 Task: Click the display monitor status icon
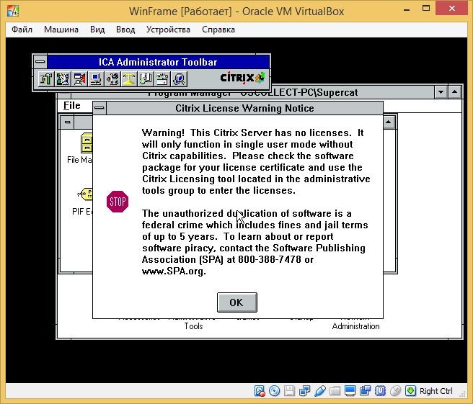tap(350, 391)
